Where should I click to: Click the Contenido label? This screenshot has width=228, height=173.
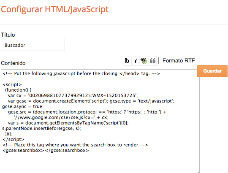[13, 63]
